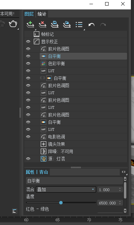Undo the last layer change
Image resolution: width=134 pixels, height=225 pixels.
tap(91, 25)
